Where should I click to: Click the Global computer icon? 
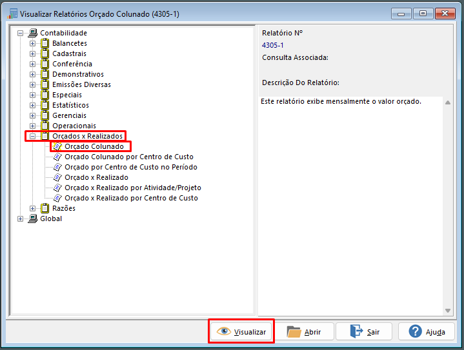tap(32, 219)
